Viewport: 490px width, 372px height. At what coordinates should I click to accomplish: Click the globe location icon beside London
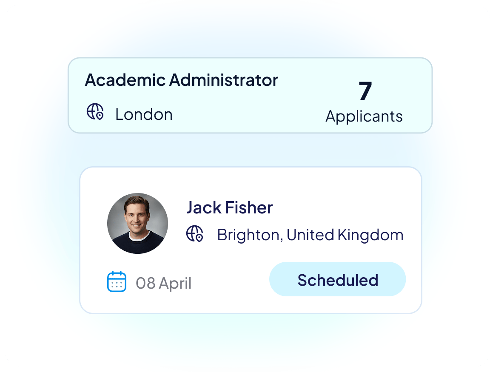tap(95, 112)
